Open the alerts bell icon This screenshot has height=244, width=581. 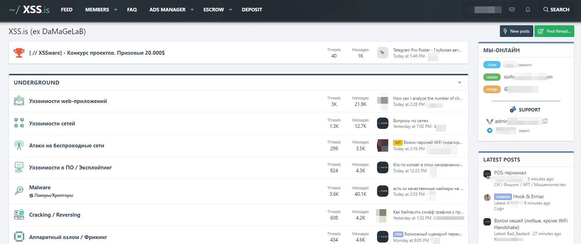click(x=528, y=10)
